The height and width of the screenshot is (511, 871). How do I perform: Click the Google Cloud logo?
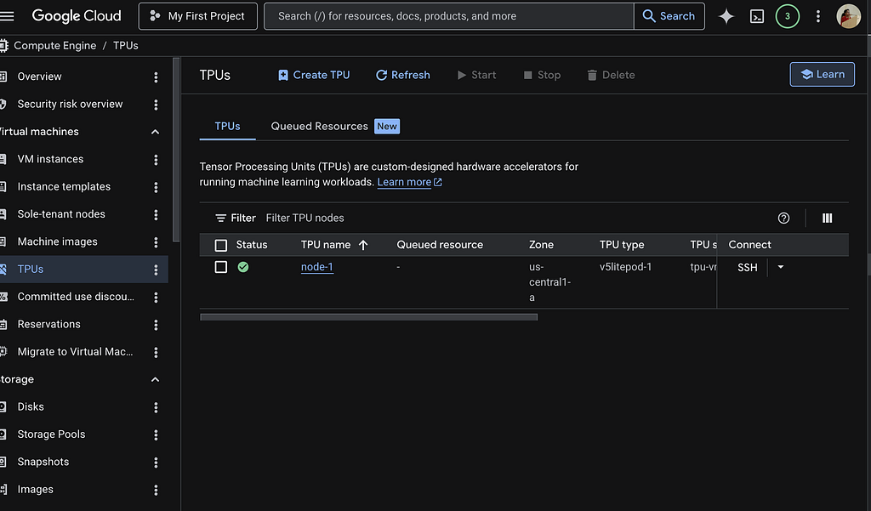click(x=76, y=16)
